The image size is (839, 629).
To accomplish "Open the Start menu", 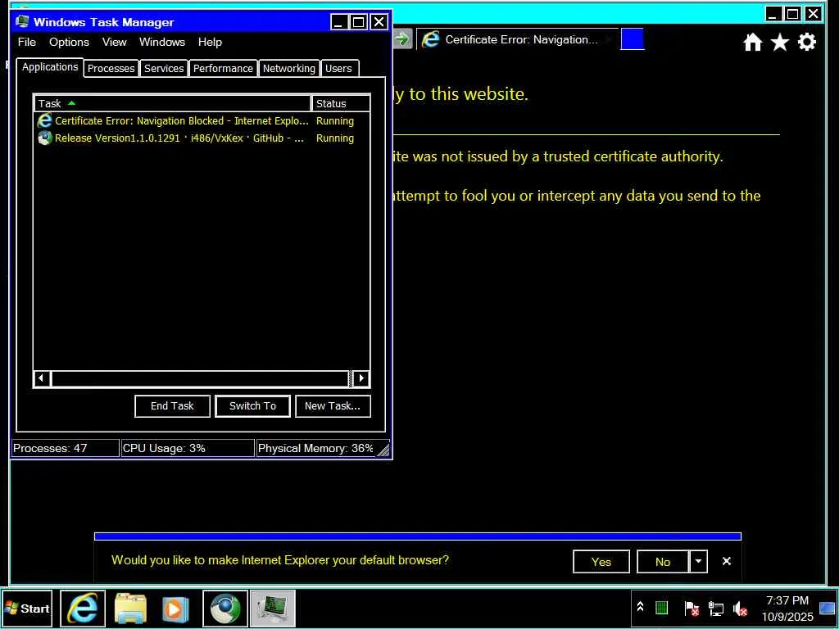I will coord(27,609).
